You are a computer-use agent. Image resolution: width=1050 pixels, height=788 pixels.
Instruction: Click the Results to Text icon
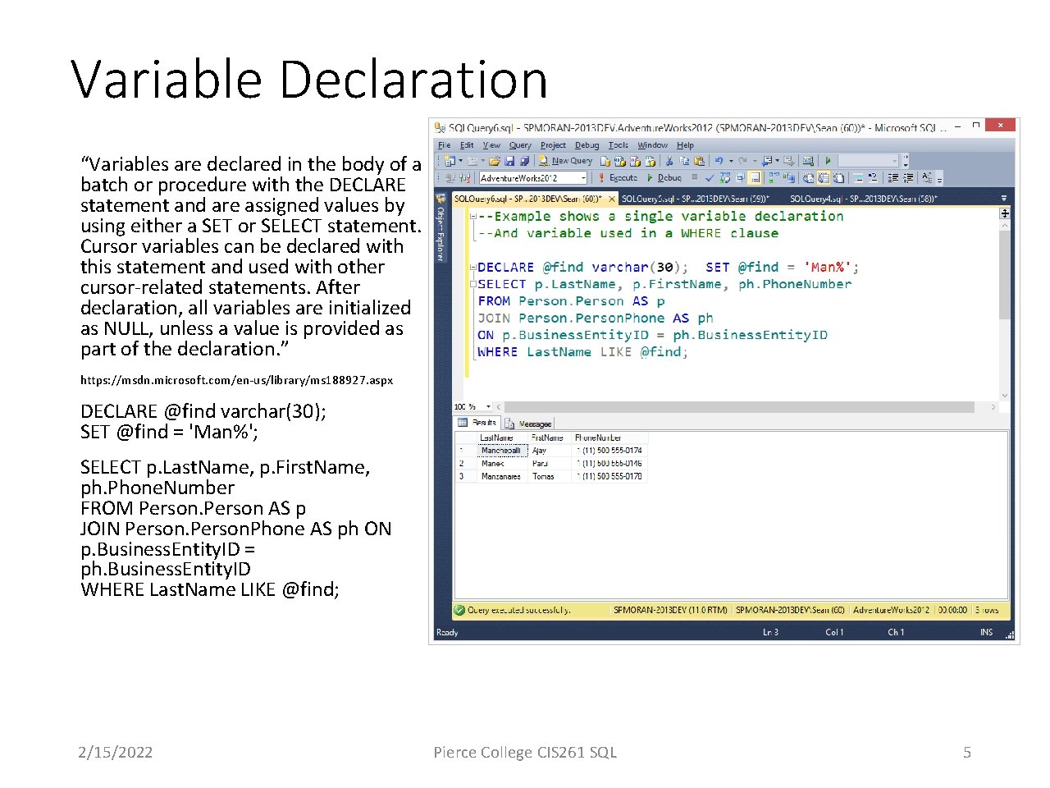[x=808, y=177]
